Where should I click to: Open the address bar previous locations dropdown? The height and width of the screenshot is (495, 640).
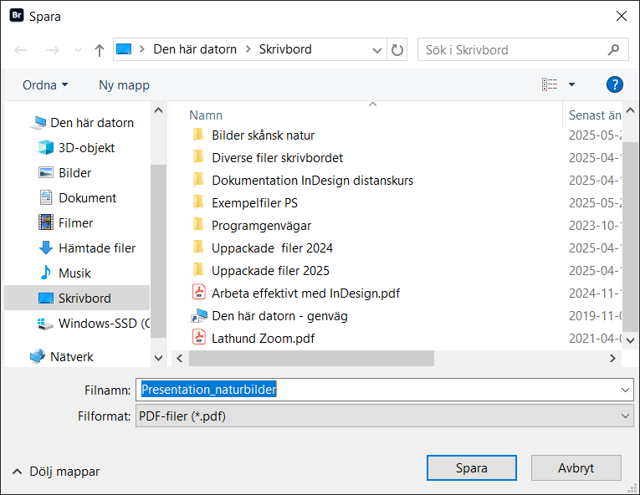(377, 49)
